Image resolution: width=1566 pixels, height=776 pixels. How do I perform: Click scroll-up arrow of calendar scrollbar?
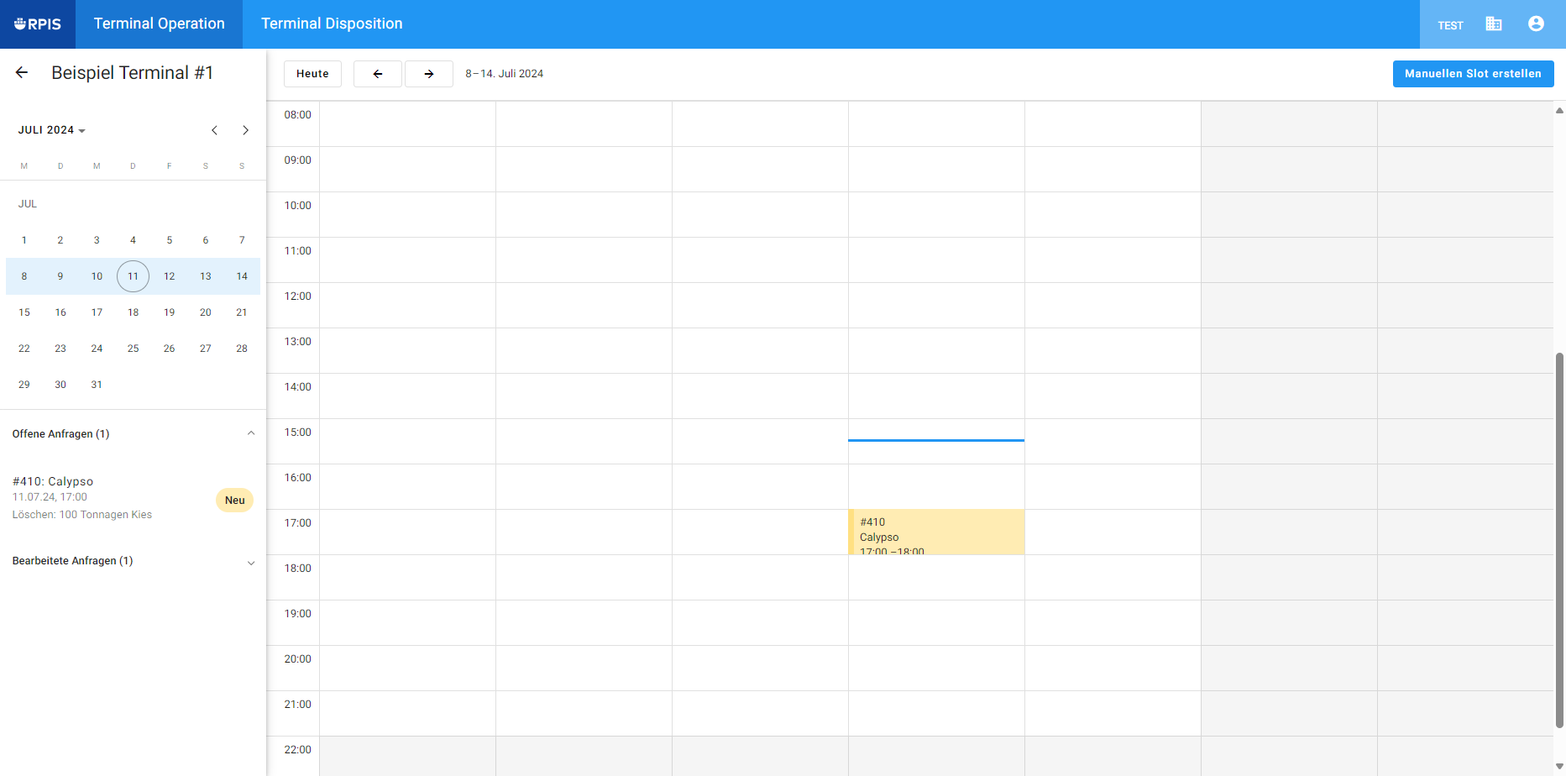pos(1559,110)
